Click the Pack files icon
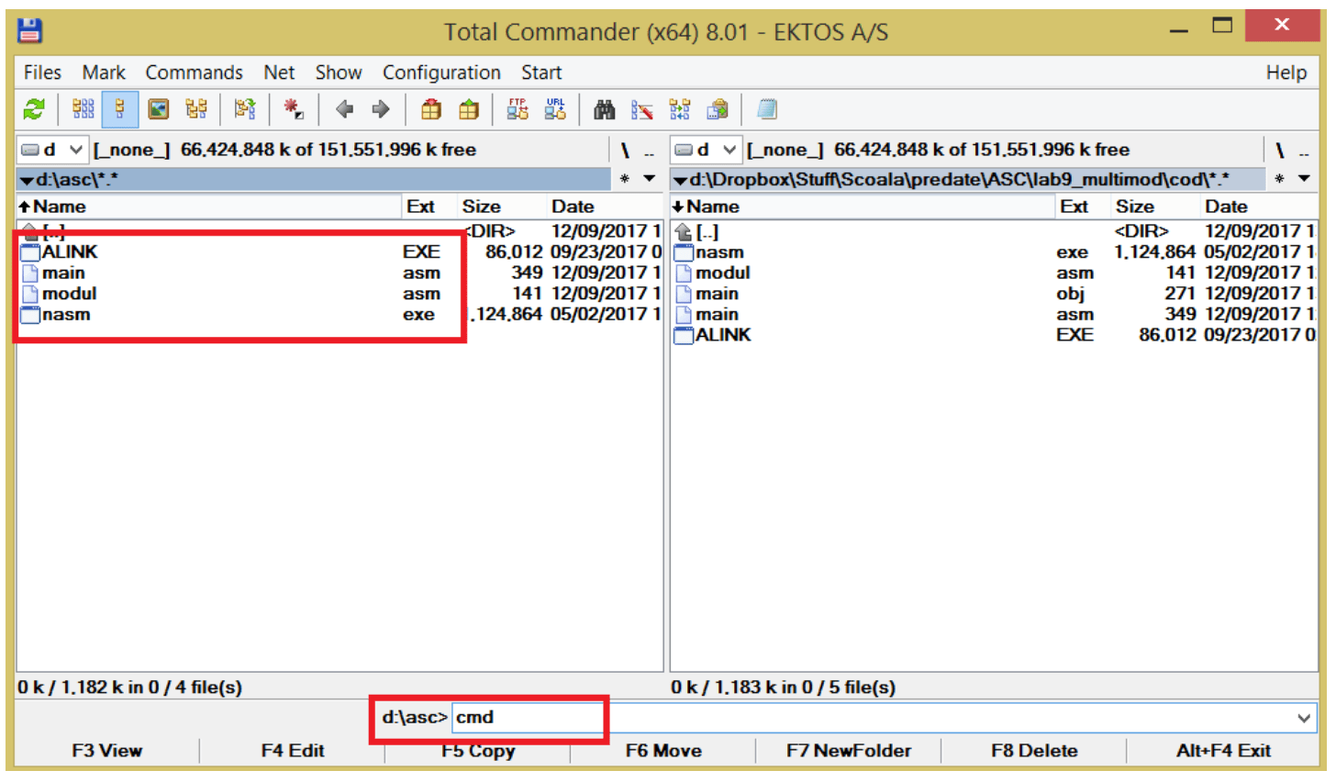1336x782 pixels. (x=431, y=110)
